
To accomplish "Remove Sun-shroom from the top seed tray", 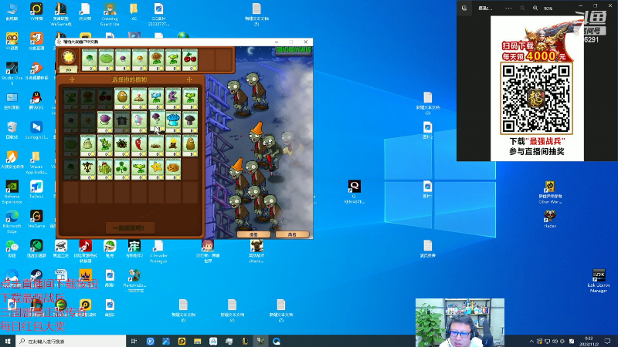I will click(140, 60).
